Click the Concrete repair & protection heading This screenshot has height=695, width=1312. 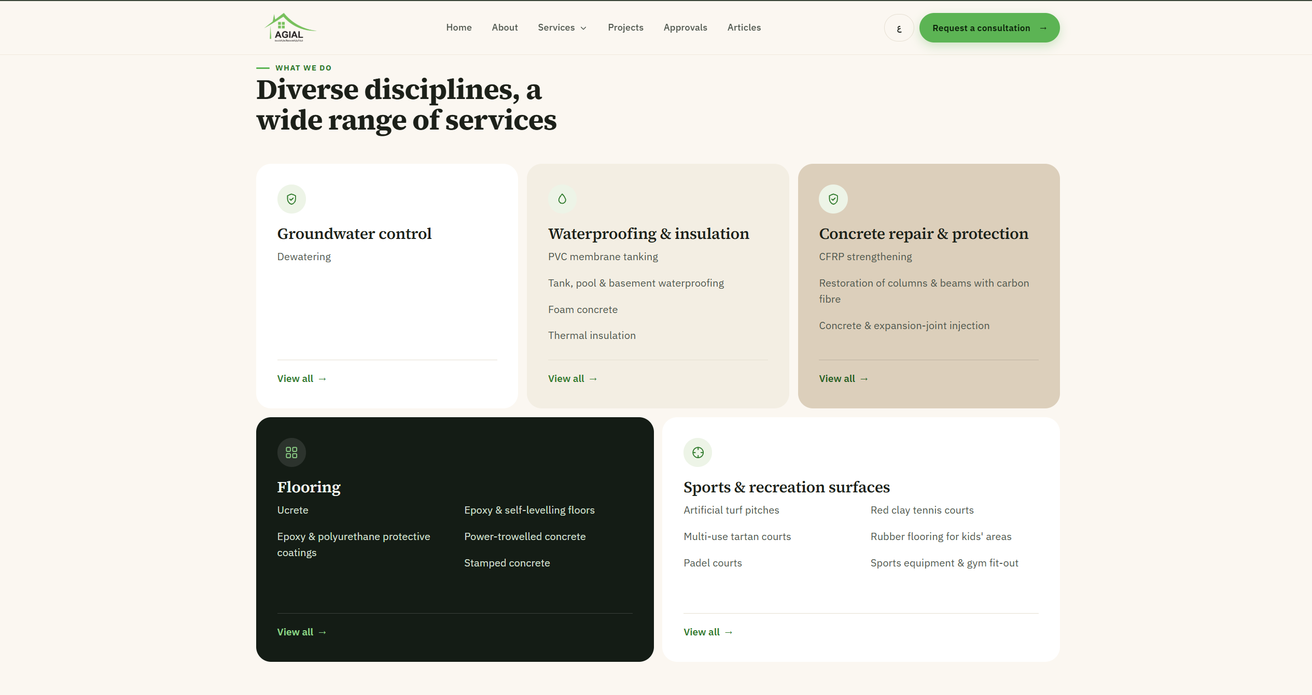[x=924, y=234]
